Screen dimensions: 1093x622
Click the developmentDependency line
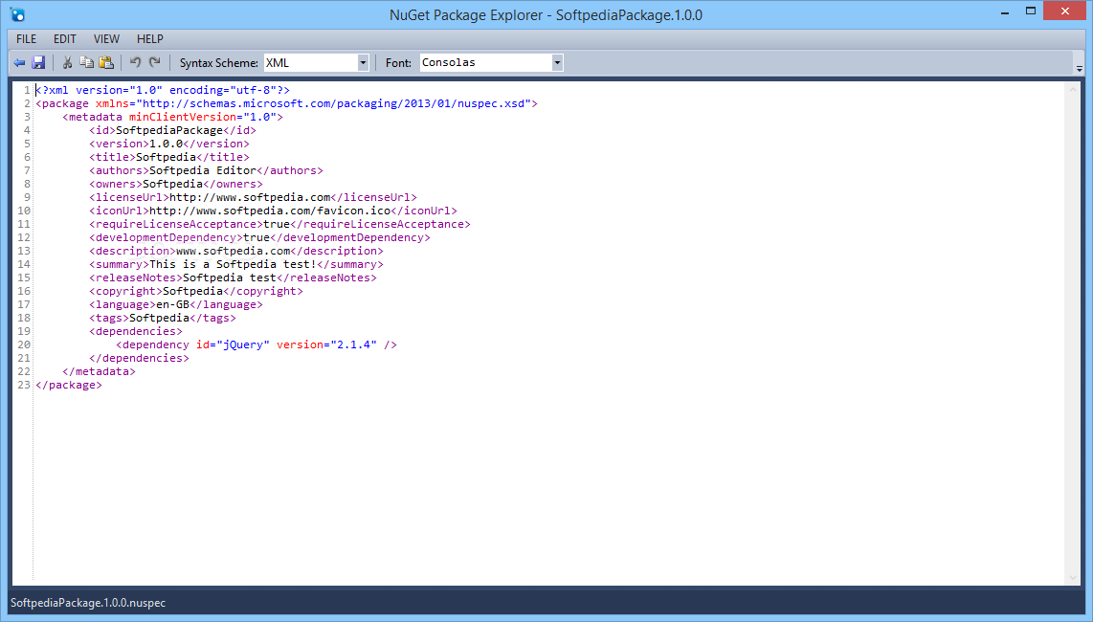point(260,237)
